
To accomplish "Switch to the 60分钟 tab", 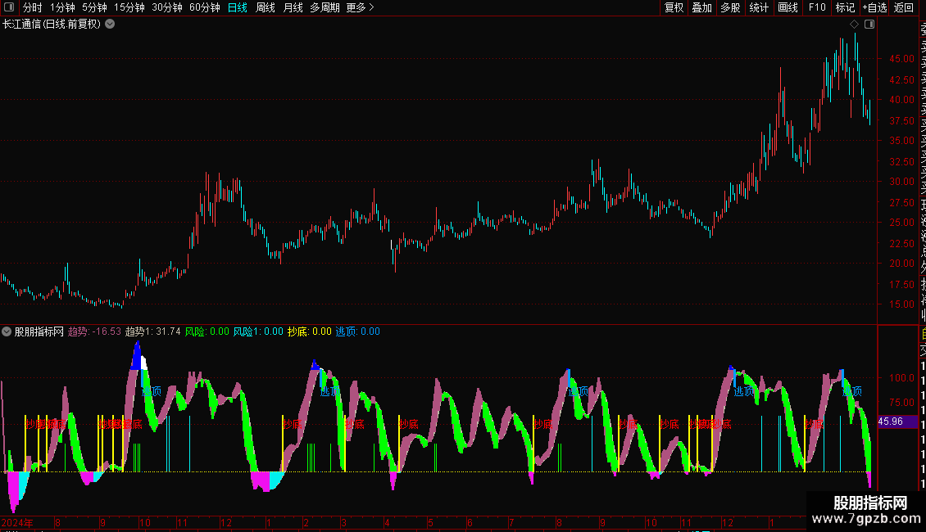I will (x=204, y=7).
